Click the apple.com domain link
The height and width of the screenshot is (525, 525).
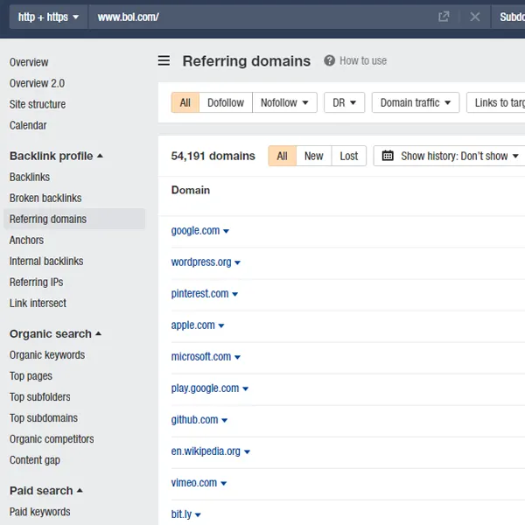pyautogui.click(x=192, y=325)
